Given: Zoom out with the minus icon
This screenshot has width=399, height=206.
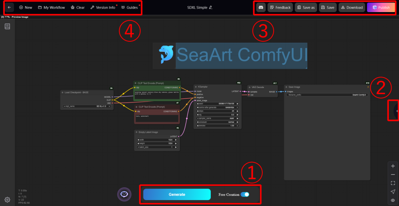Looking at the screenshot, I should [393, 174].
